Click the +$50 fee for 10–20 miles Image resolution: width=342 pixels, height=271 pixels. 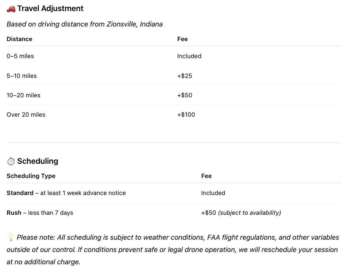point(184,95)
